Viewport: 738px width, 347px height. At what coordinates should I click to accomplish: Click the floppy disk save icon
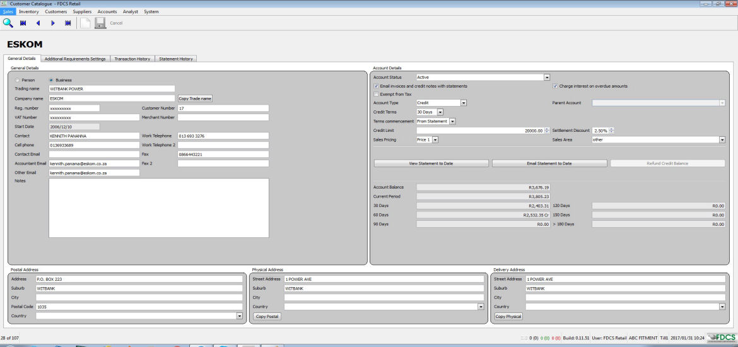point(100,23)
